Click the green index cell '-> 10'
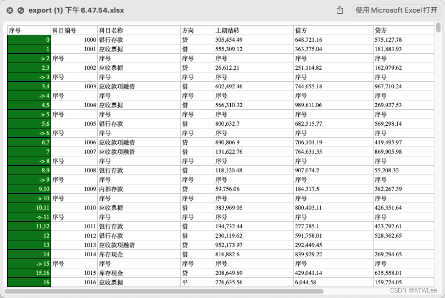The height and width of the screenshot is (298, 445). click(29, 199)
